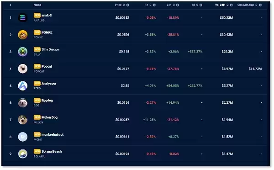Open the Price column info icon

point(128,5)
